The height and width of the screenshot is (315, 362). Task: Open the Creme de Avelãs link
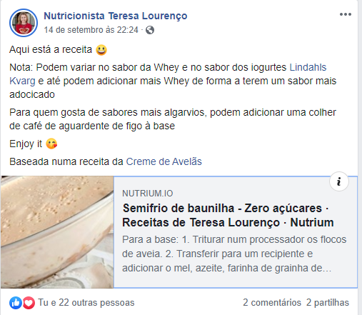164,161
